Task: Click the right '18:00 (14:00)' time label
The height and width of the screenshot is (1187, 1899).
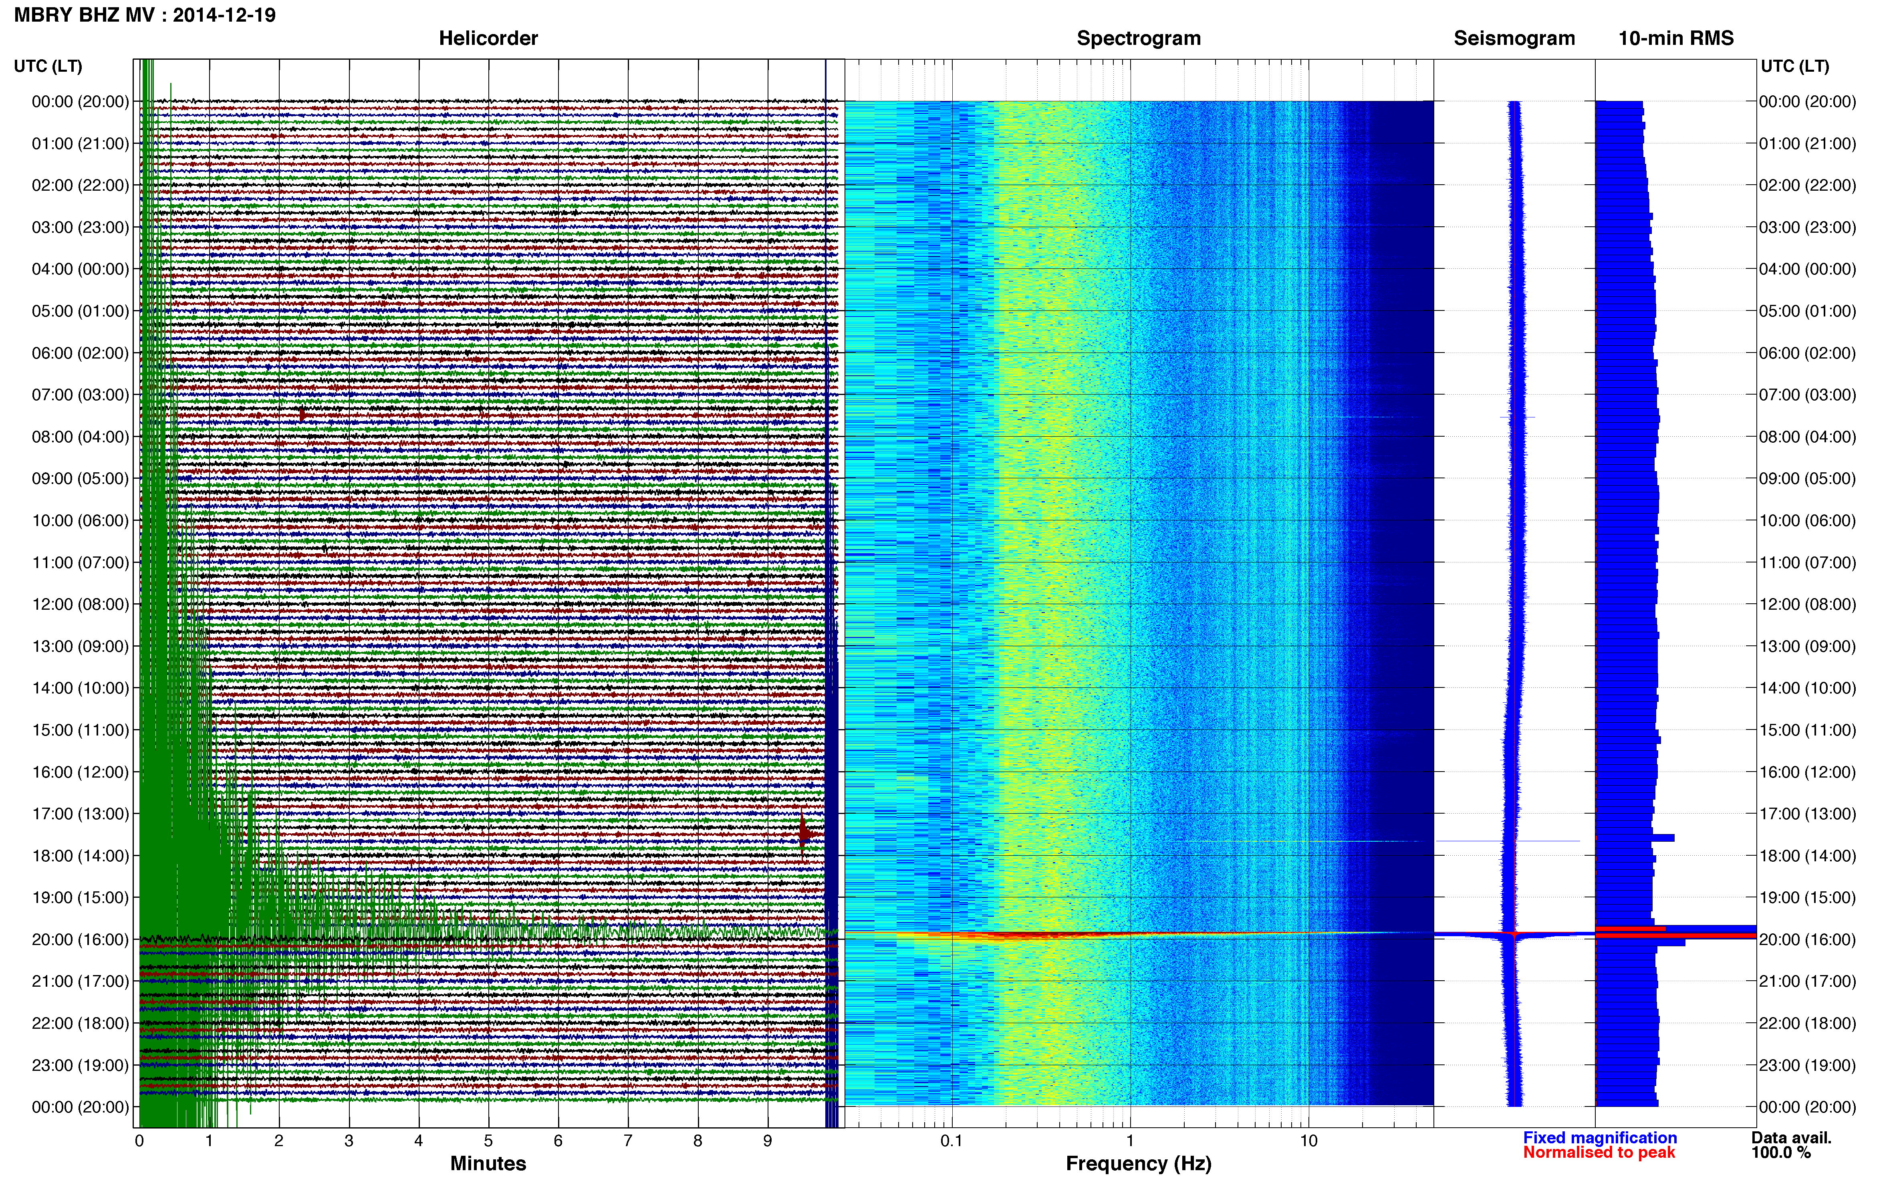Action: click(1808, 856)
